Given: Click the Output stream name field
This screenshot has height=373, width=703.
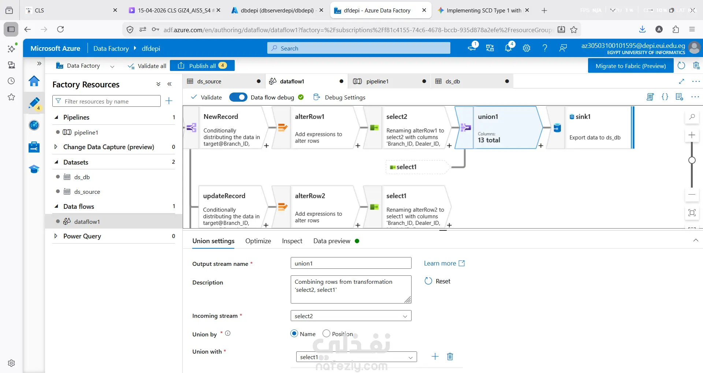Looking at the screenshot, I should (351, 263).
